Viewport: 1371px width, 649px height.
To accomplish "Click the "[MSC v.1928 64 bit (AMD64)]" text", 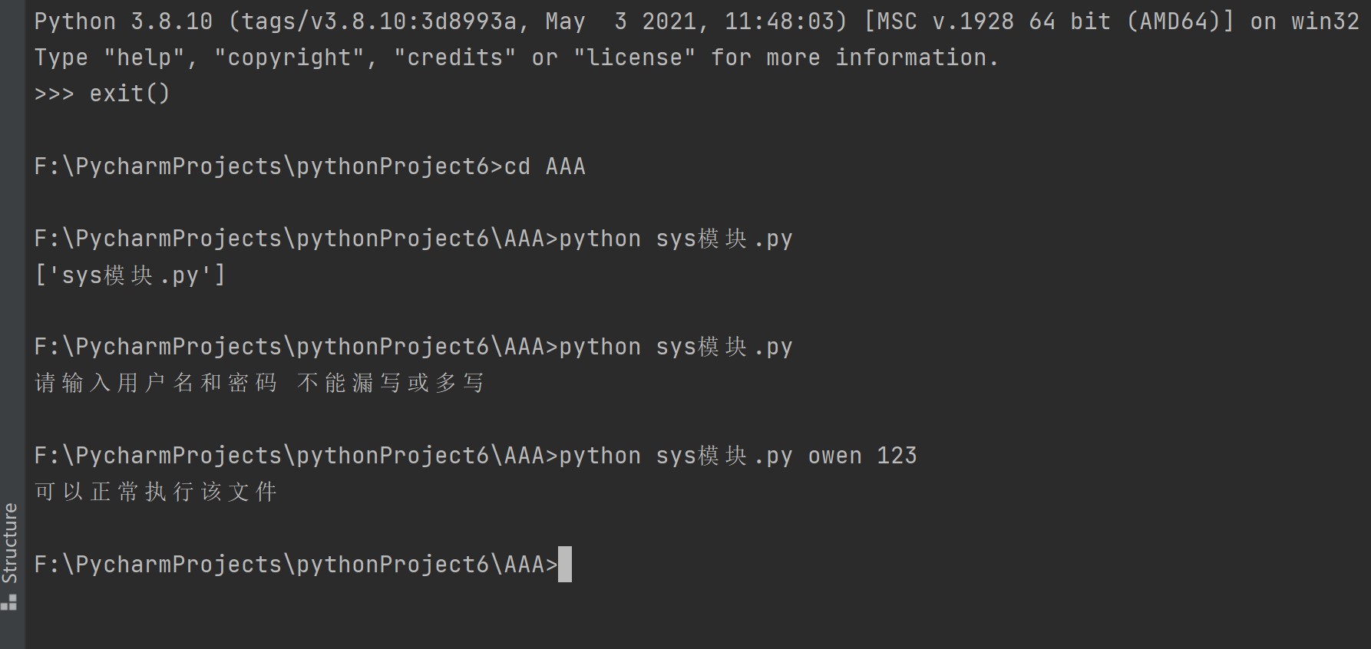I will click(x=1049, y=21).
